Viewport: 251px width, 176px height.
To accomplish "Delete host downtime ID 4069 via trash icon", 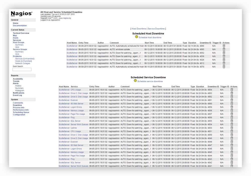I will [224, 46].
